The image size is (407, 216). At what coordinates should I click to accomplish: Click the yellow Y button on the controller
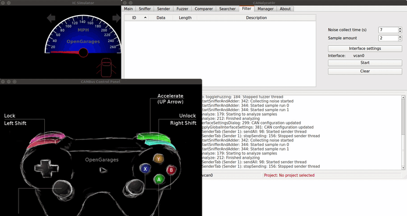[x=158, y=159]
